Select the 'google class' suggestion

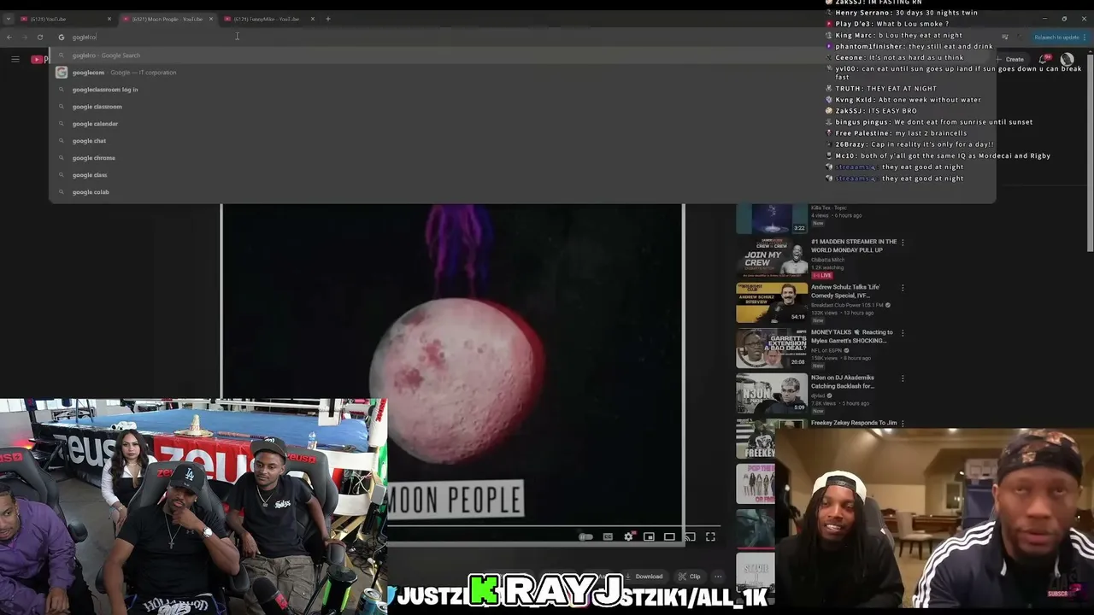tap(522, 175)
